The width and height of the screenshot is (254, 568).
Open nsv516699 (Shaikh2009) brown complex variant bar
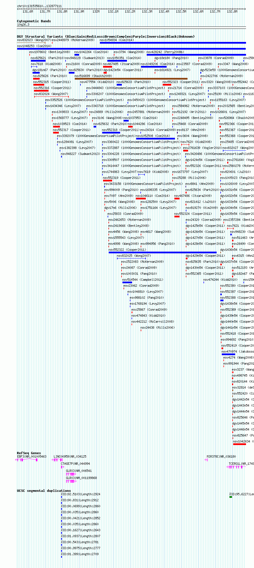(x=131, y=79)
